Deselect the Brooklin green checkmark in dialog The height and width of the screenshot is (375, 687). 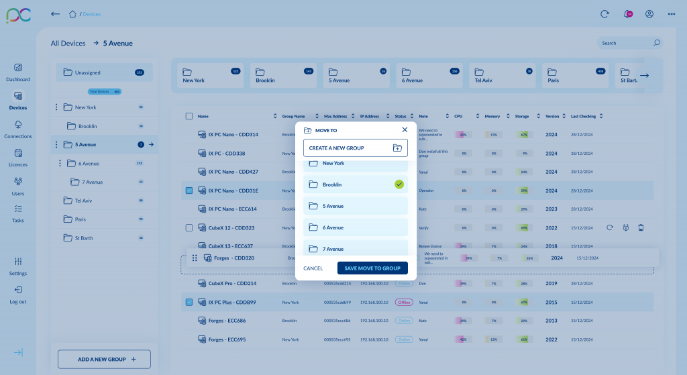tap(399, 184)
